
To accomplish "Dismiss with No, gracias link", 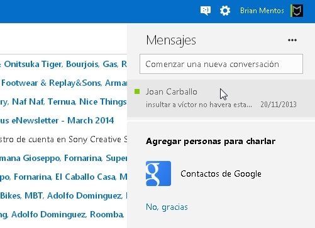I will point(167,207).
